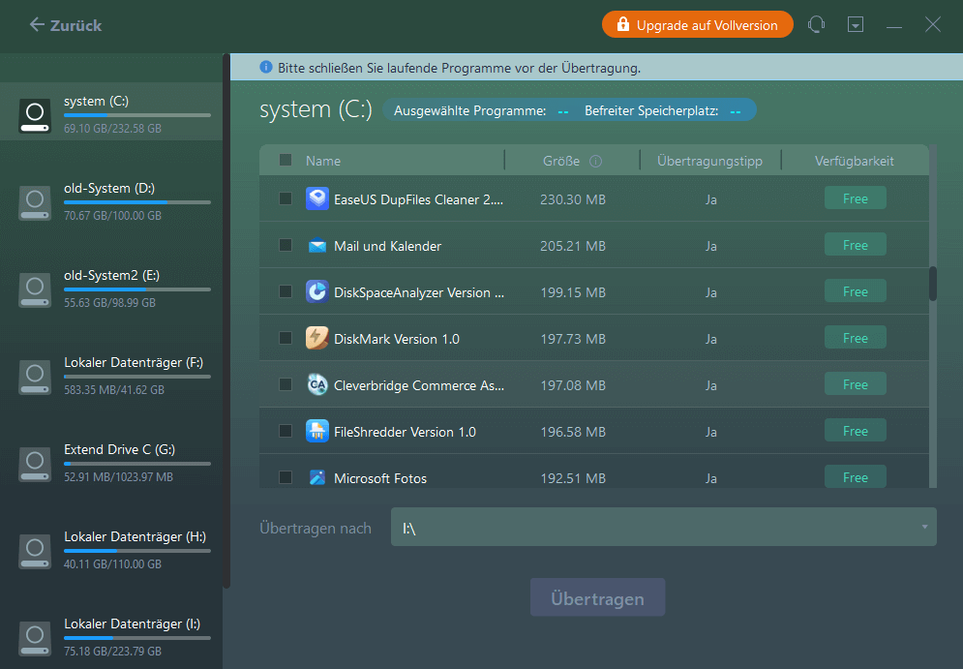
Task: Click the back arrow icon
Action: coord(37,24)
